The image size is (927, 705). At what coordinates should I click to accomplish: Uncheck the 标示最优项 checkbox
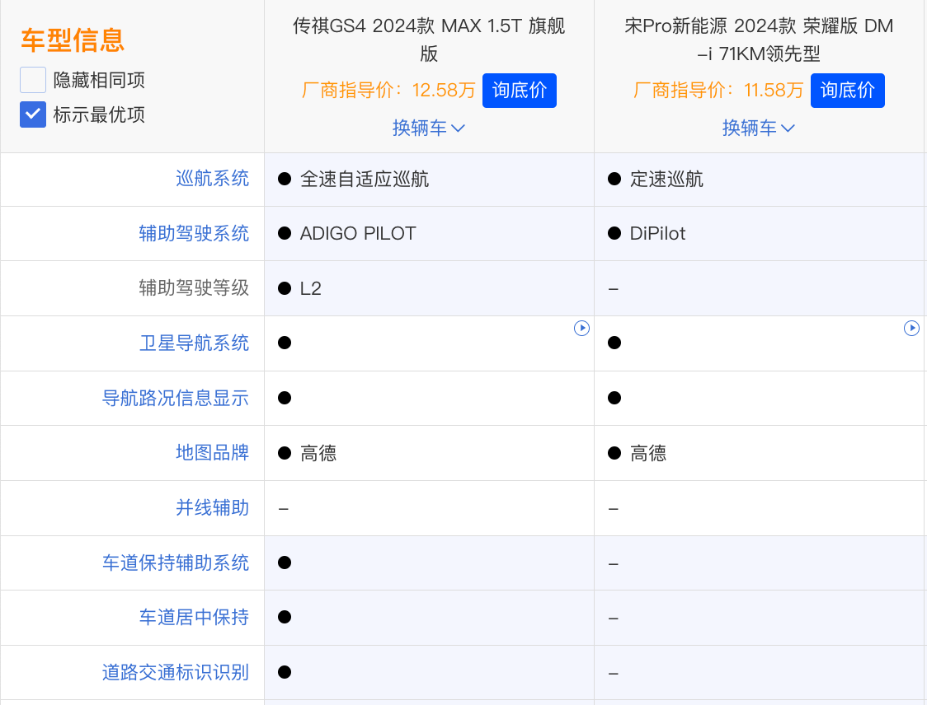pos(32,114)
